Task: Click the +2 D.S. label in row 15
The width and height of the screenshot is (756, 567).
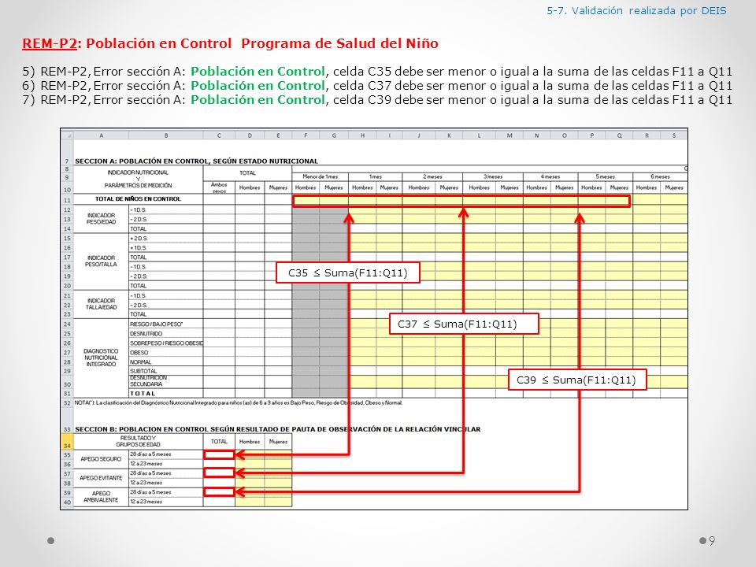Action: click(x=139, y=238)
